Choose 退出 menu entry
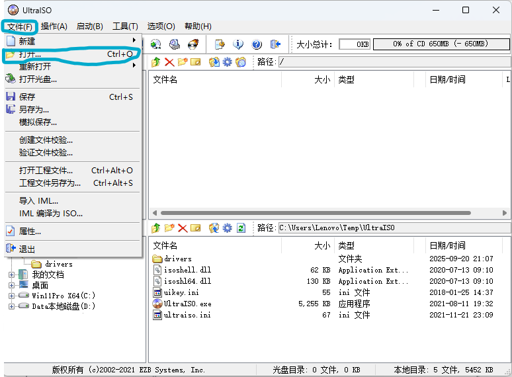512x377 pixels. pos(72,249)
